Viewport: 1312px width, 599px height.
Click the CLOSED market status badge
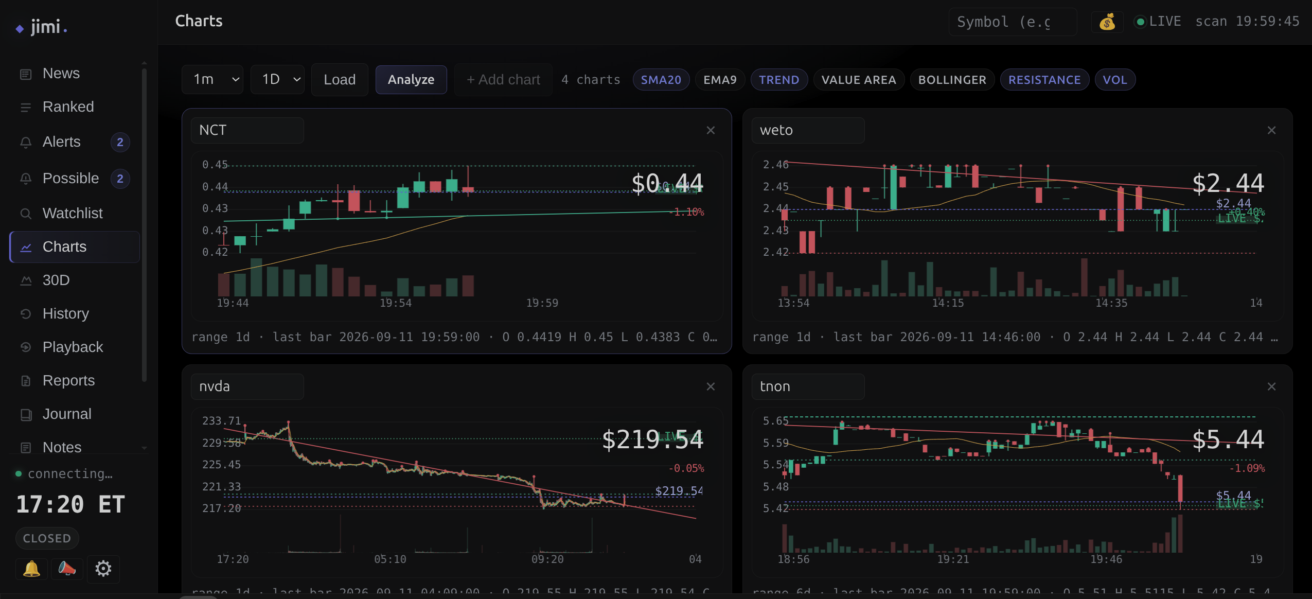pos(47,538)
